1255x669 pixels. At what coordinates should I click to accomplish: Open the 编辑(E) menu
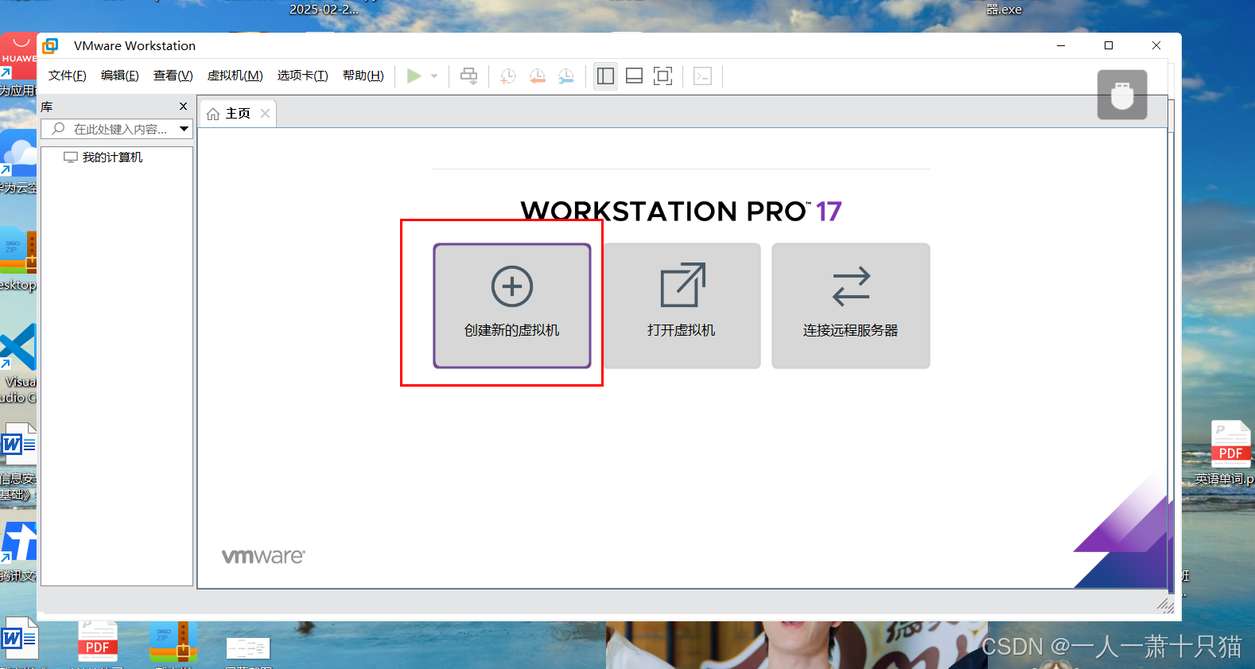(119, 76)
